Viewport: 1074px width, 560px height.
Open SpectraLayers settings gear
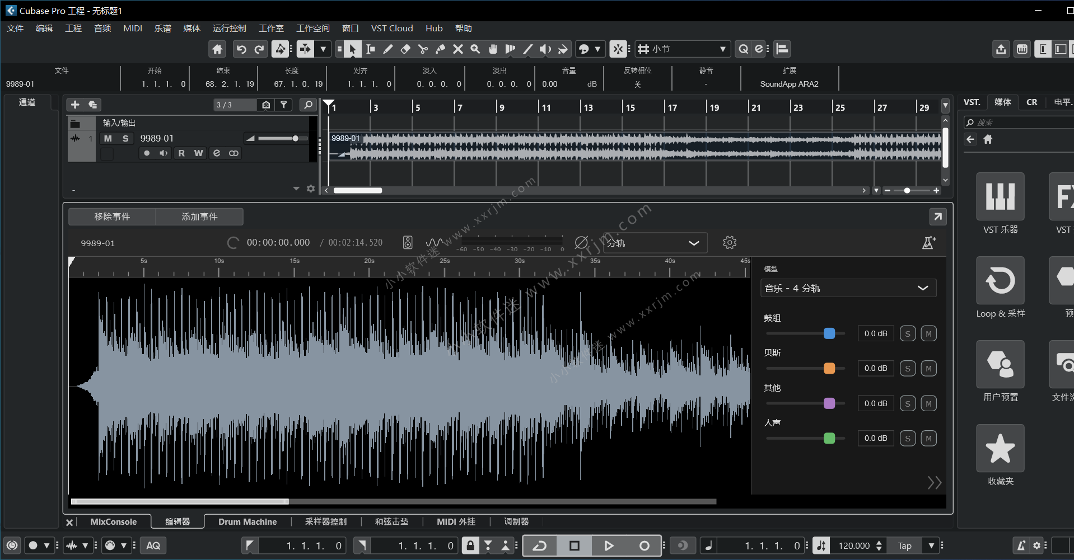pos(730,243)
